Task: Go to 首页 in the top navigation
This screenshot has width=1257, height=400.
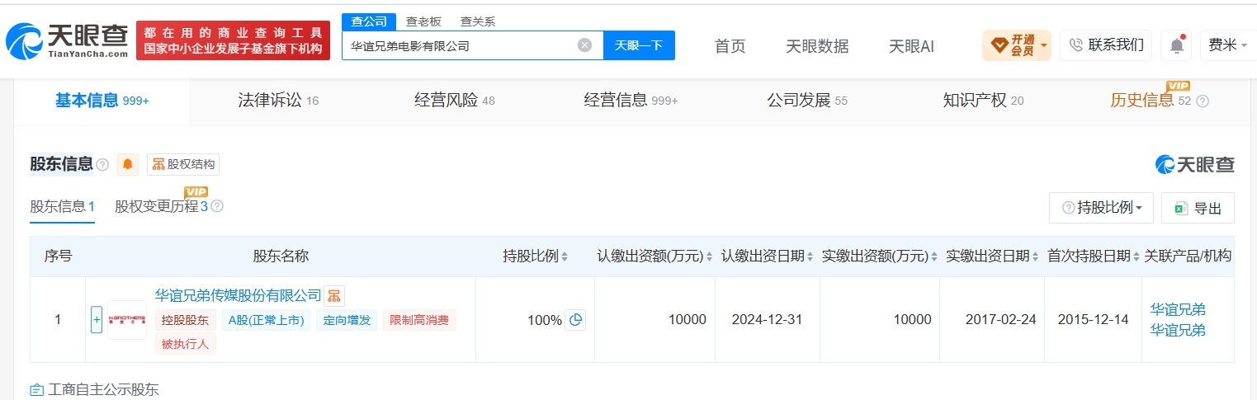Action: tap(730, 46)
